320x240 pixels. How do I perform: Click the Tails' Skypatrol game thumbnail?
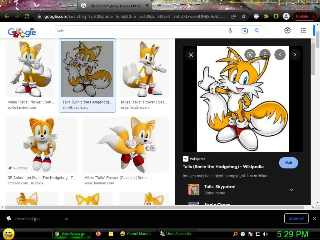(193, 189)
